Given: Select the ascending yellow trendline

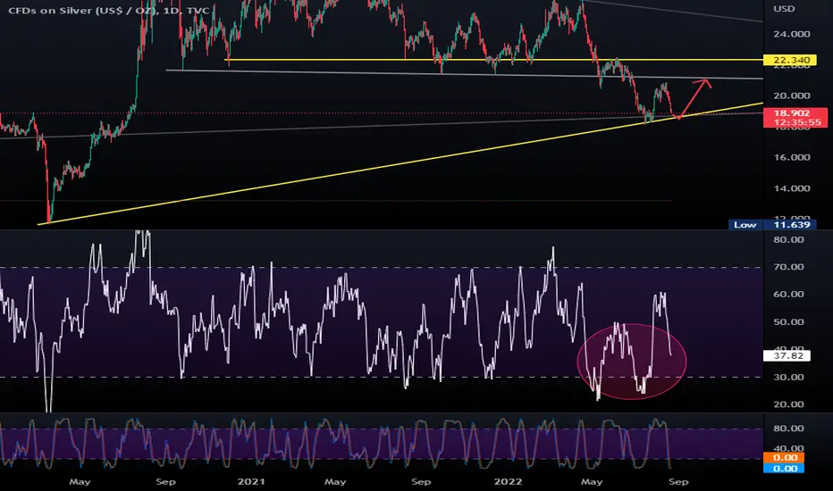Looking at the screenshot, I should (400, 164).
